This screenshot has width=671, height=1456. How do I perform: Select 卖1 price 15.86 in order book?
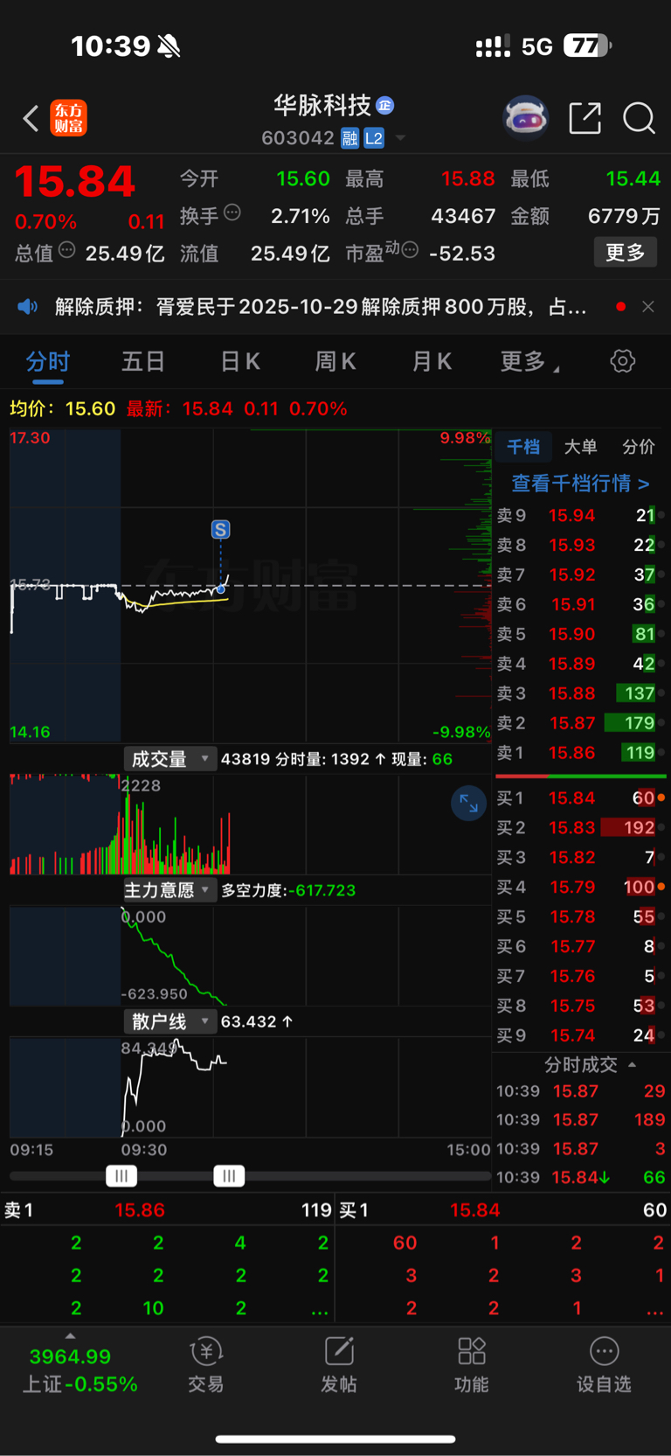pos(581,753)
